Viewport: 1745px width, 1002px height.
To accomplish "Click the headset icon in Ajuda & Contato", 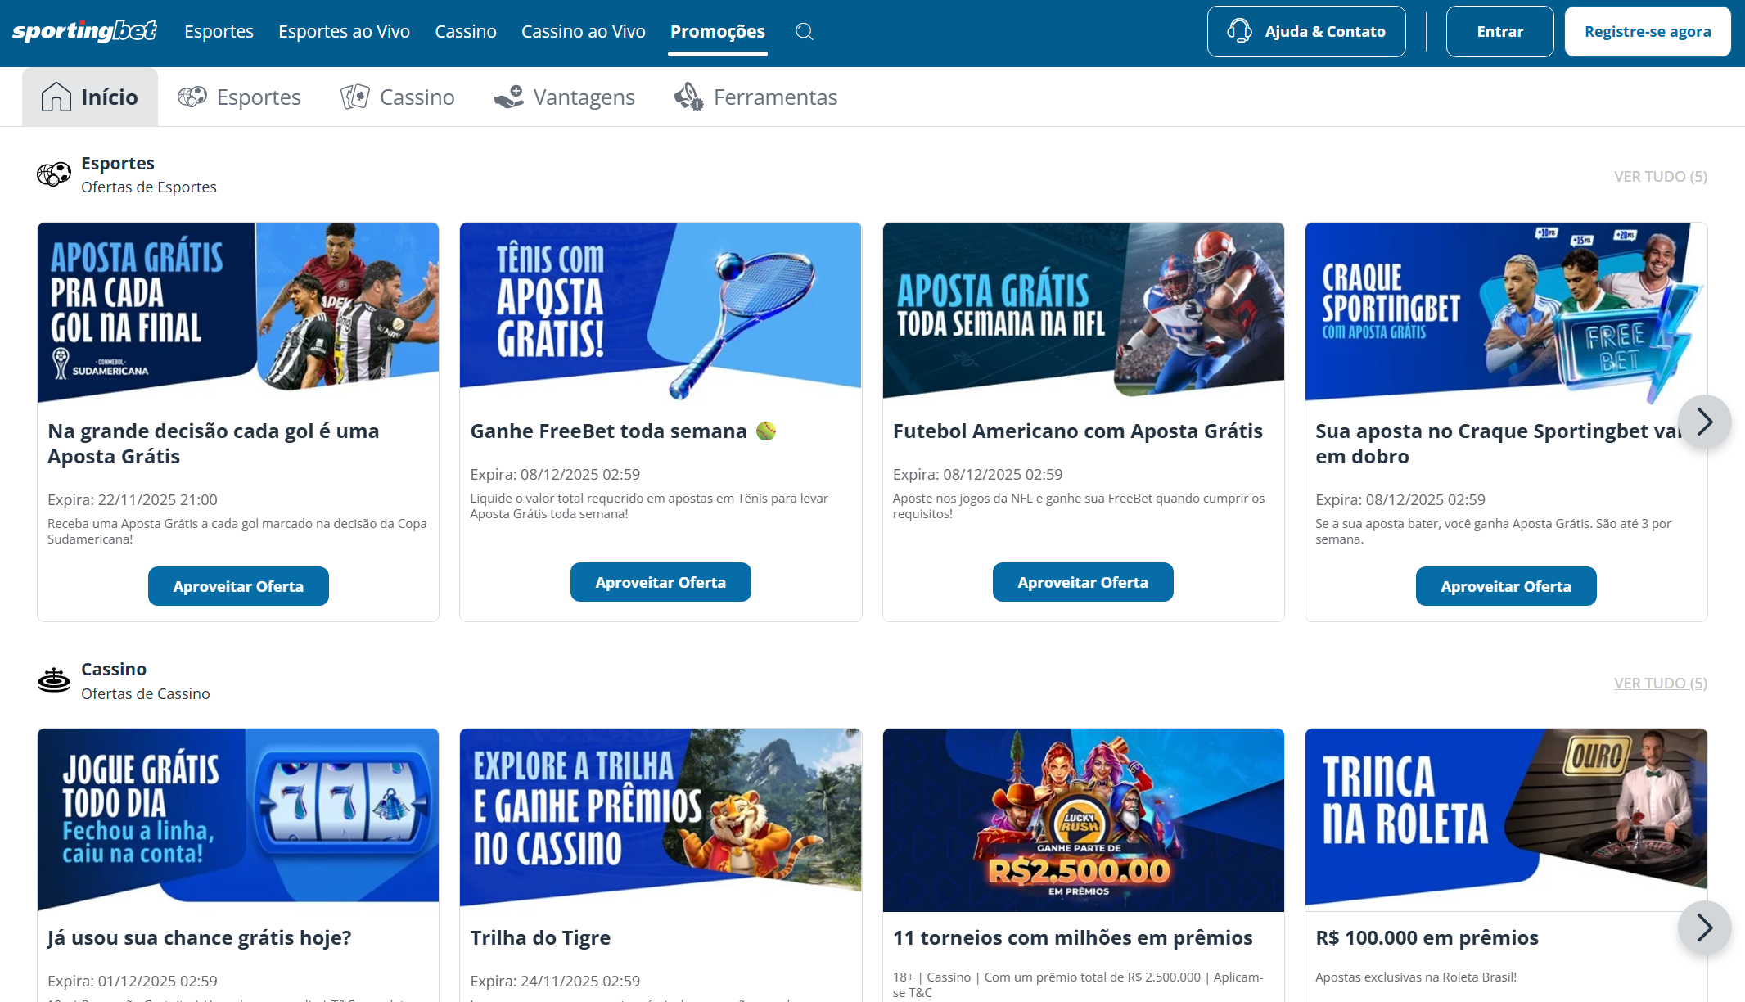I will [x=1240, y=31].
